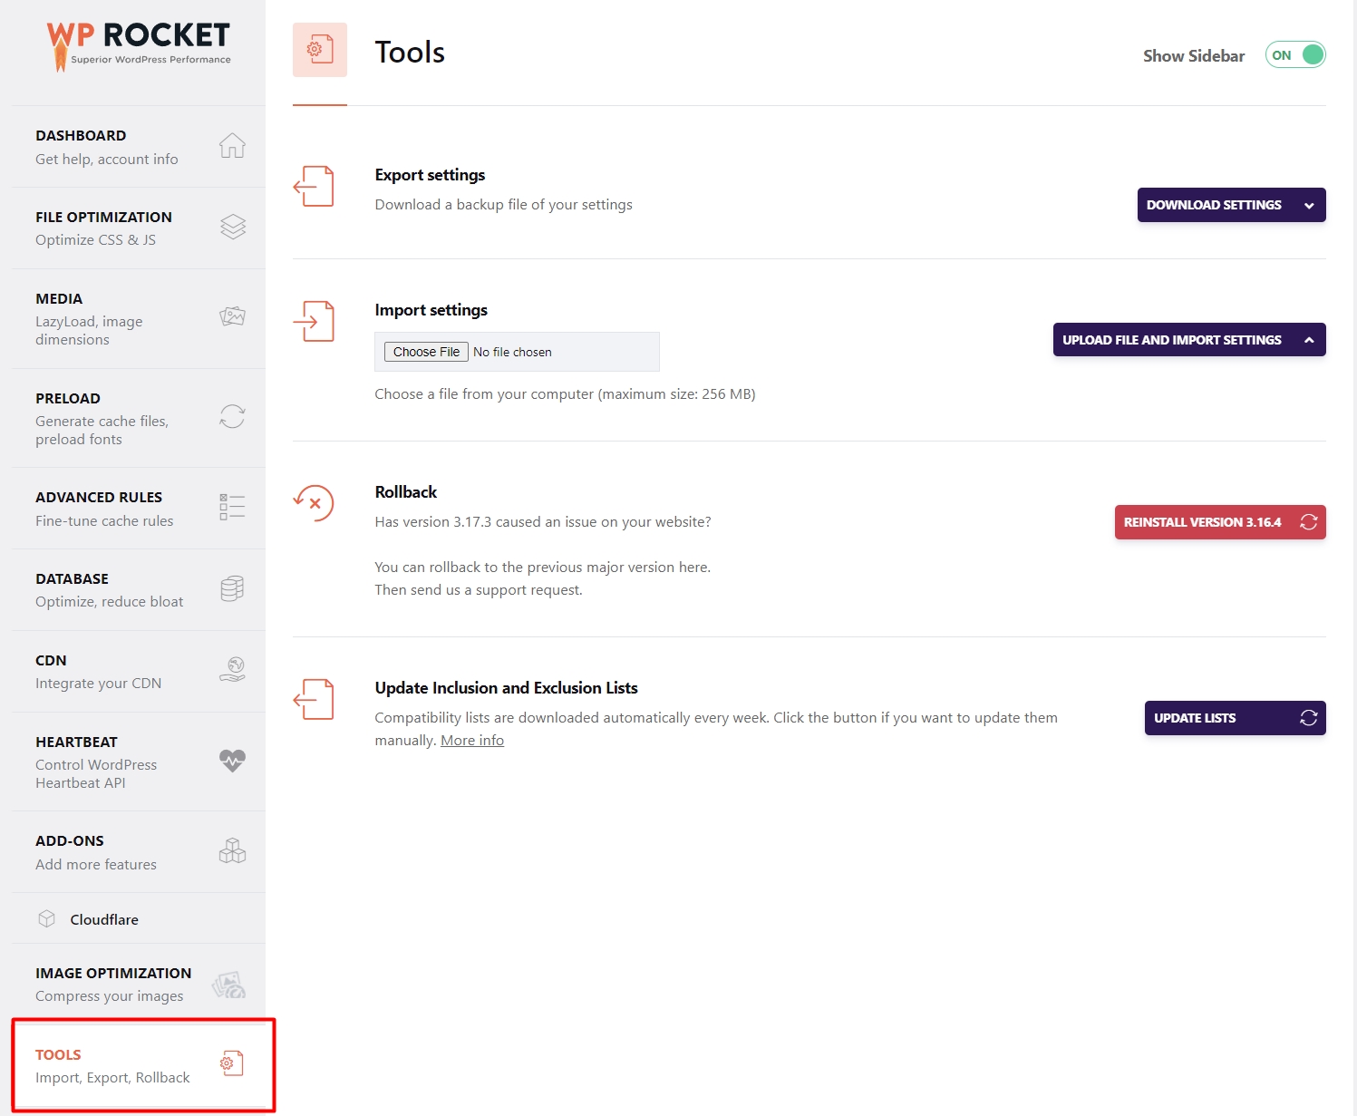Click 'You can rollback to the previous' text
The width and height of the screenshot is (1357, 1116).
point(542,568)
